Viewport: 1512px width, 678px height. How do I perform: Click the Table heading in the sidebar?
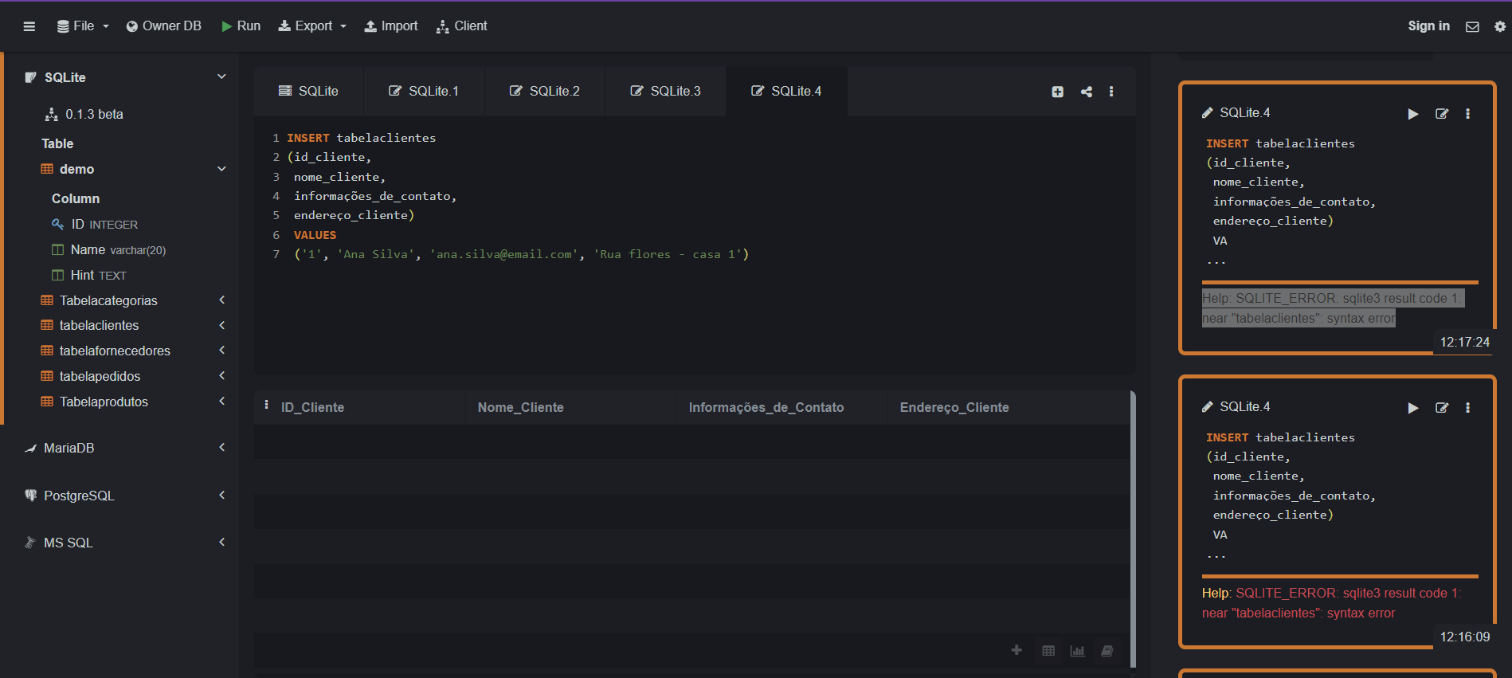(x=57, y=143)
